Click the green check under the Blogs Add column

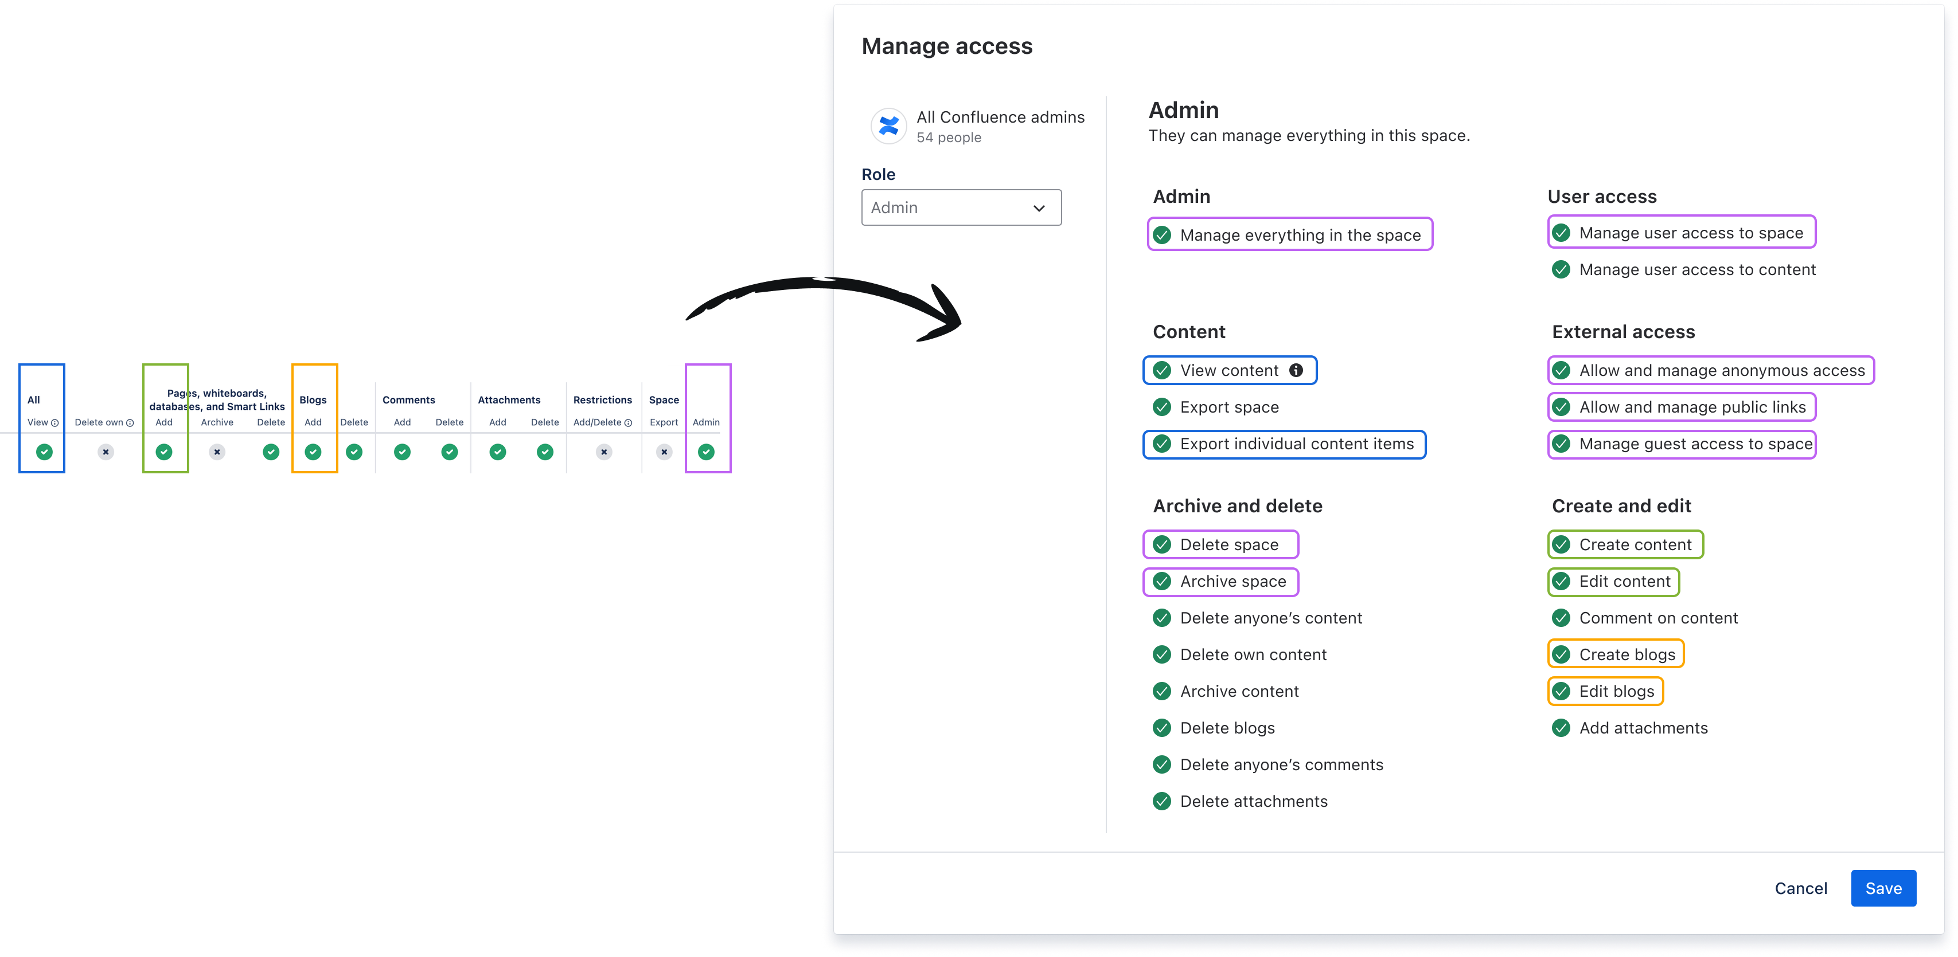[313, 452]
